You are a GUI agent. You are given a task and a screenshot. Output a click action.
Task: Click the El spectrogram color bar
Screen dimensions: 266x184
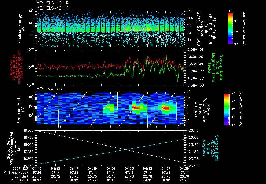click(230, 29)
